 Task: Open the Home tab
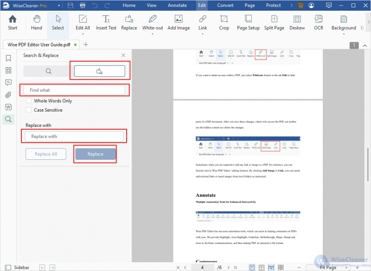point(129,6)
